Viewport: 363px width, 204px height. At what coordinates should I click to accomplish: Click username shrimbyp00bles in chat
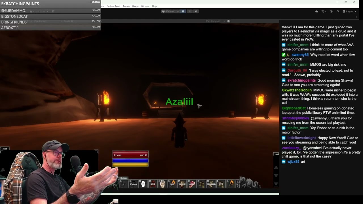[x=296, y=118]
